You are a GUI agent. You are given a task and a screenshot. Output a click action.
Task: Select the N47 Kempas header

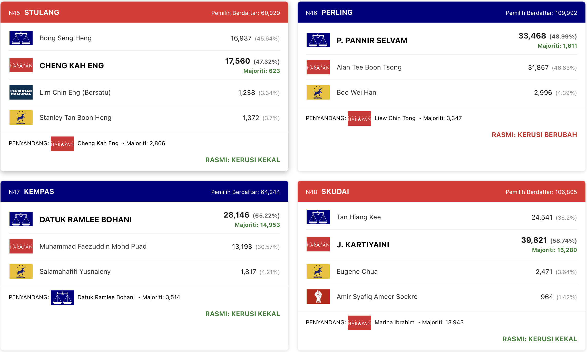(x=144, y=191)
